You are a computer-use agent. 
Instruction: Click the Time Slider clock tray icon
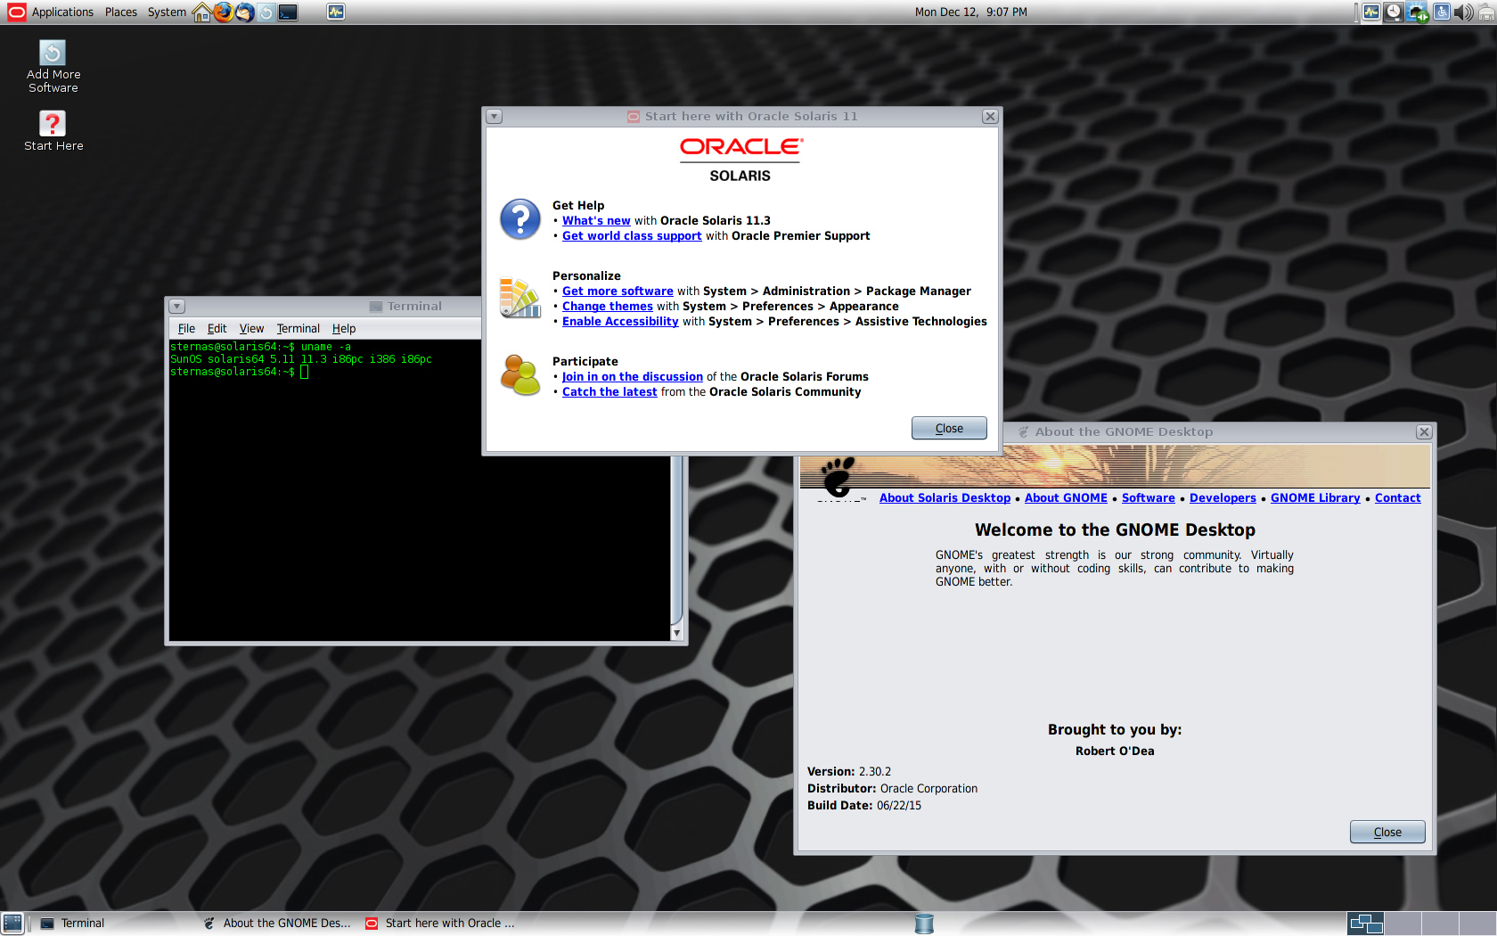point(1394,12)
